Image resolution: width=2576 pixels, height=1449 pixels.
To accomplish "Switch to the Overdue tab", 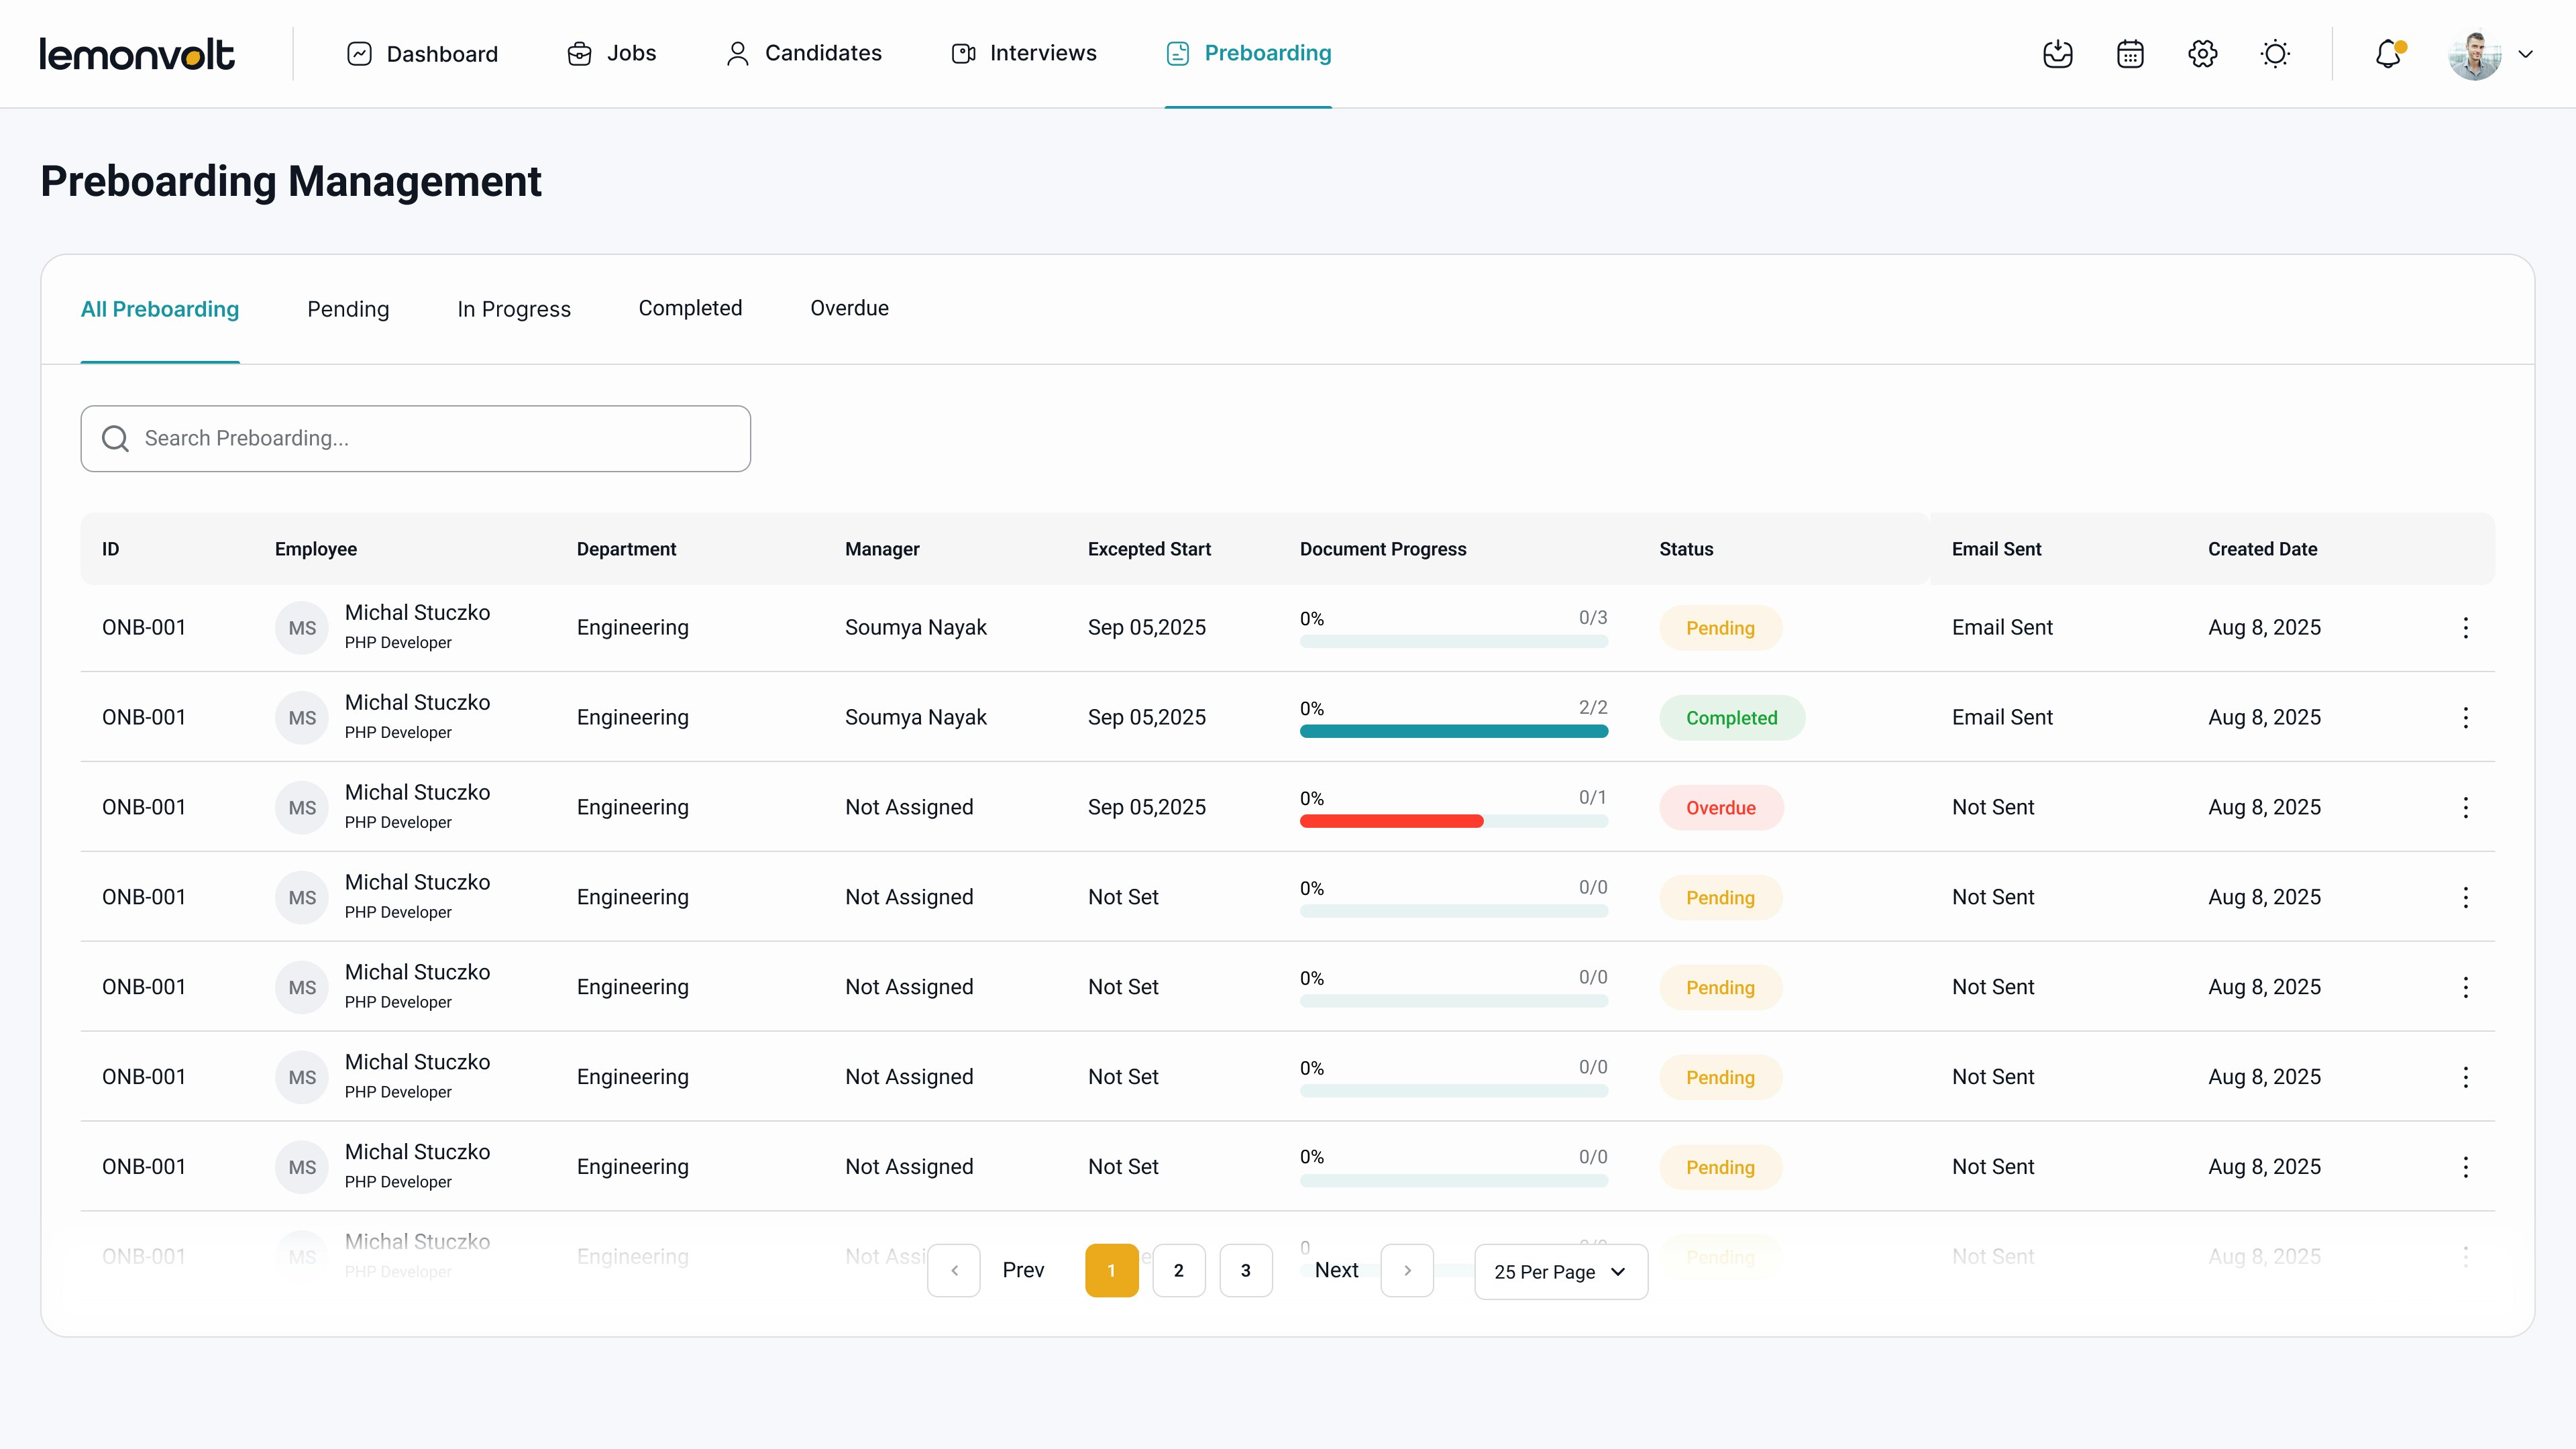I will tap(849, 308).
